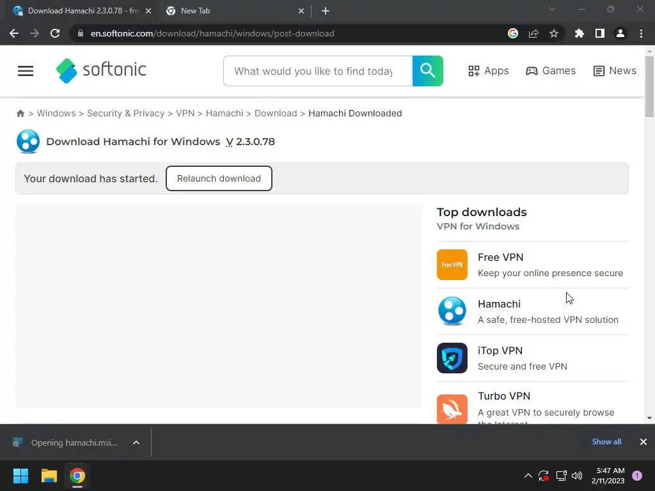View site info via the padlock icon
This screenshot has width=655, height=491.
click(81, 33)
